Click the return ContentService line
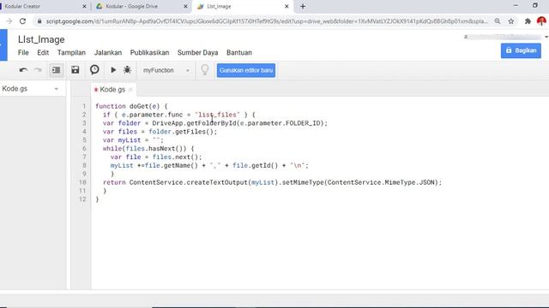This screenshot has height=308, width=549. tap(273, 182)
